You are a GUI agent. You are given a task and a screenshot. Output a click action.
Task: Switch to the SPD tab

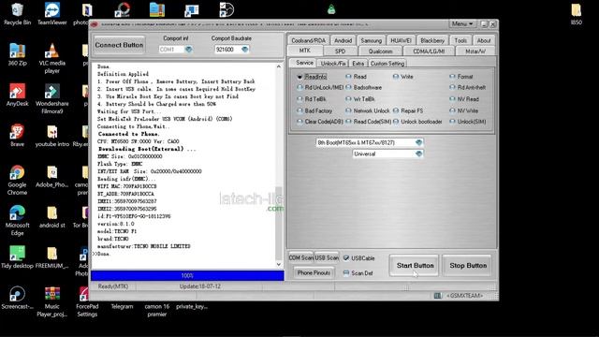tap(340, 51)
